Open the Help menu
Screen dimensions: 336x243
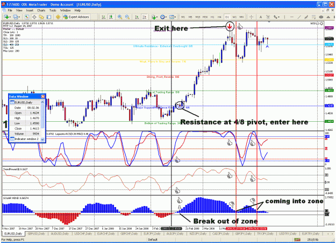(x=77, y=10)
